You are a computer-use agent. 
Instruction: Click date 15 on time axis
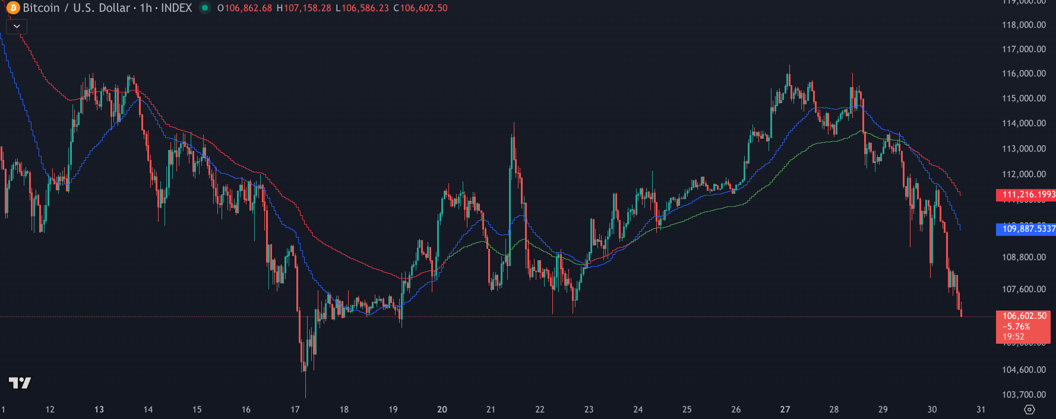coord(197,410)
